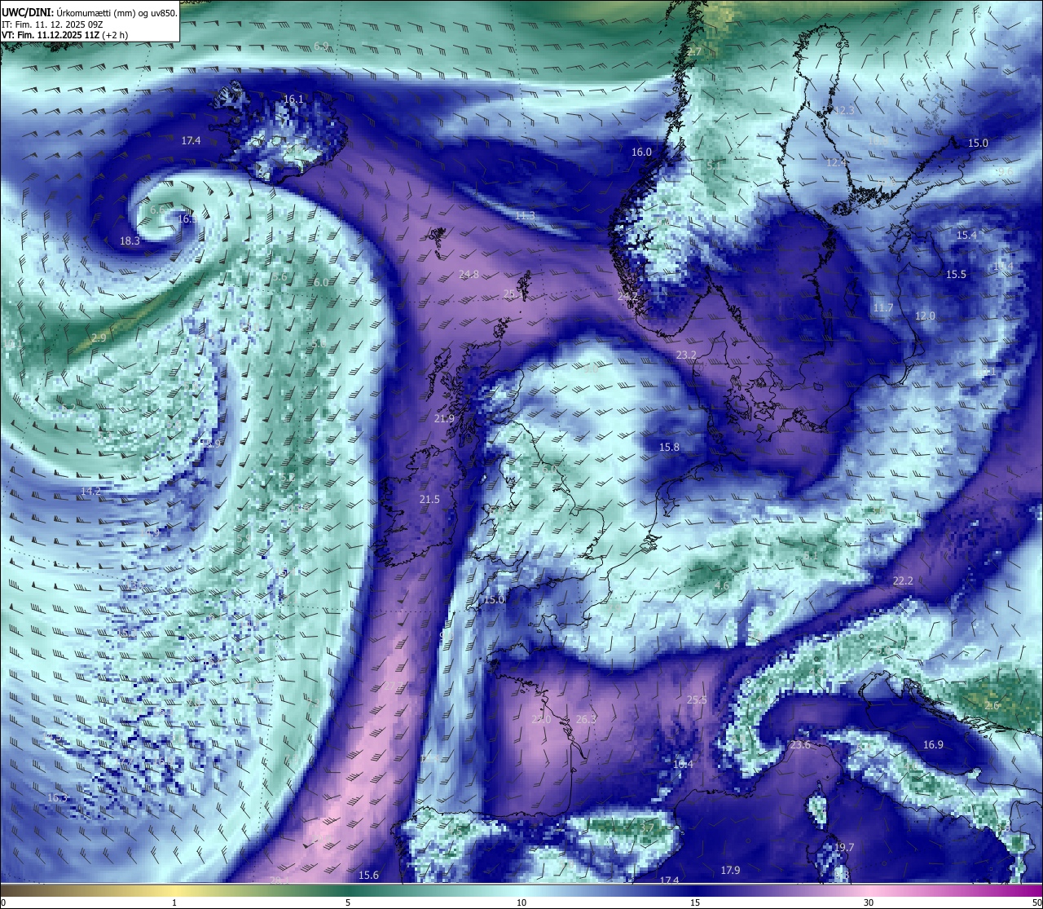
Task: Click the IT: Fim. 11. 12. 2025 09Z line
Action: click(x=52, y=24)
